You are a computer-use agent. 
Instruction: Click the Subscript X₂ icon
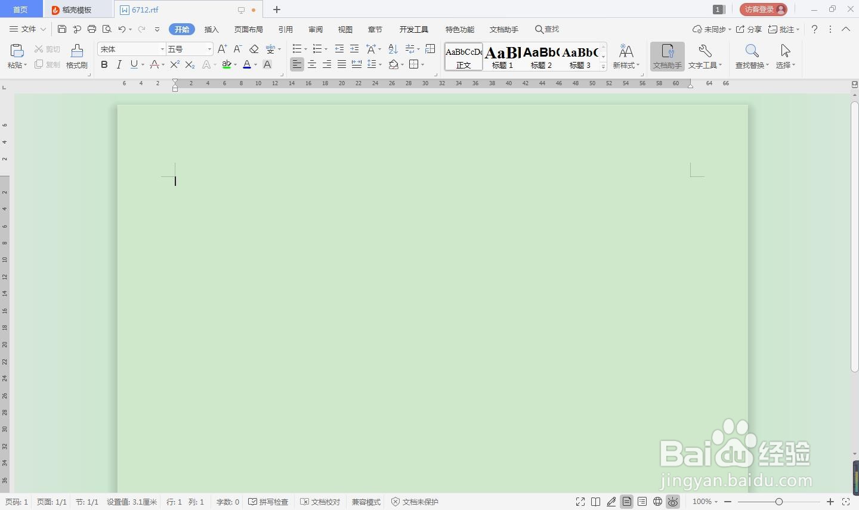[190, 64]
